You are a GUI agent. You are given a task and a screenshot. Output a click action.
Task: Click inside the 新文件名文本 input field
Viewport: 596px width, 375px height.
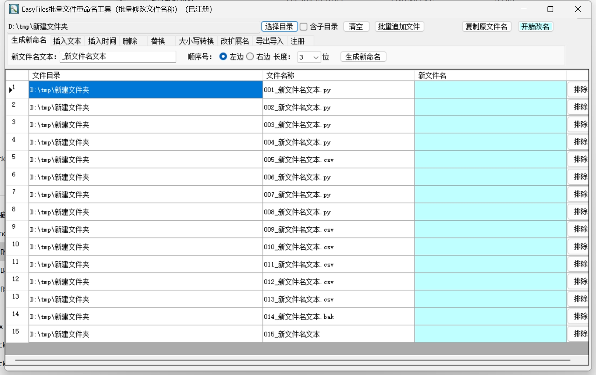(x=118, y=57)
